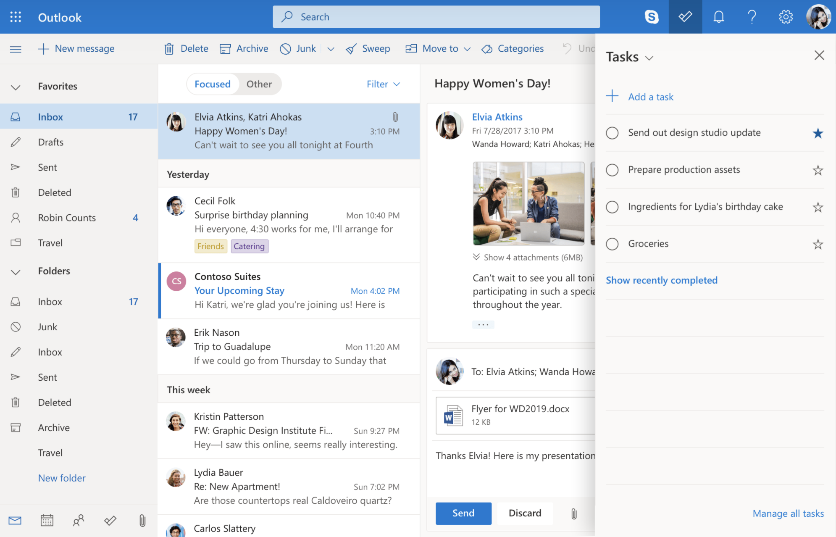836x537 pixels.
Task: Open People from the bottom navigation icons
Action: [x=78, y=520]
